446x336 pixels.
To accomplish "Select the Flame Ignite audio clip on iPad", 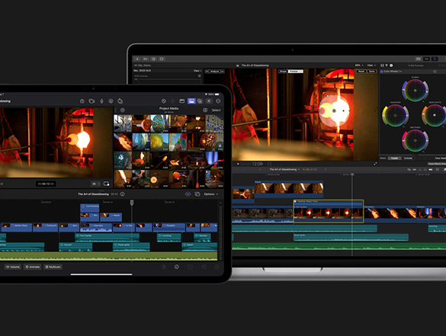I will 131,247.
